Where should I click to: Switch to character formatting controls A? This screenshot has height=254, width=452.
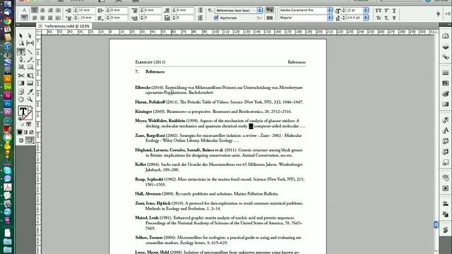tap(24, 11)
